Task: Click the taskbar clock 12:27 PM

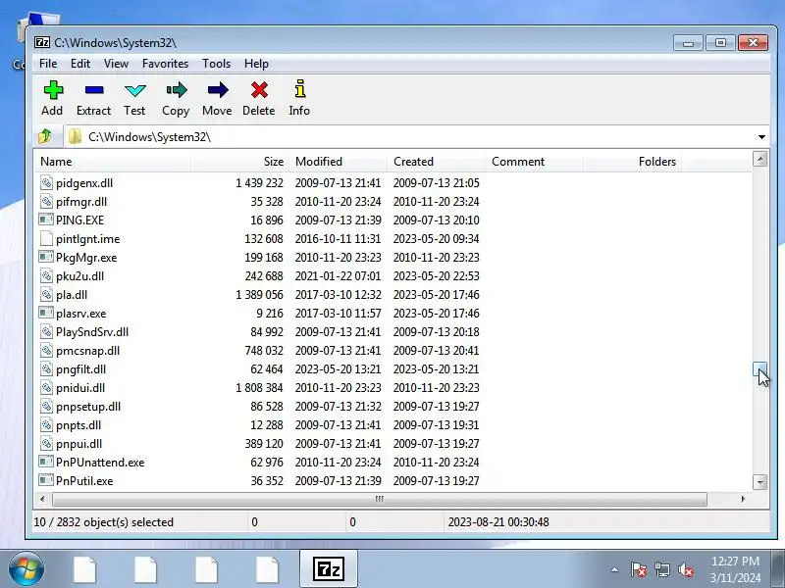Action: pos(735,562)
